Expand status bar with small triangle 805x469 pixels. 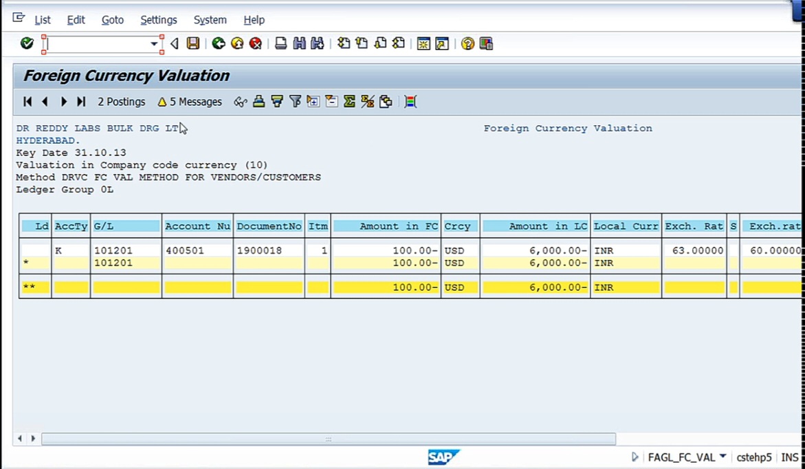(x=635, y=457)
